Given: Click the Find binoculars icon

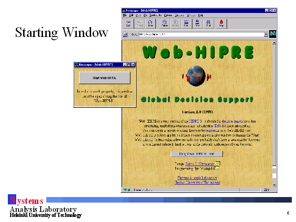Looking at the screenshot, I should [x=209, y=23].
